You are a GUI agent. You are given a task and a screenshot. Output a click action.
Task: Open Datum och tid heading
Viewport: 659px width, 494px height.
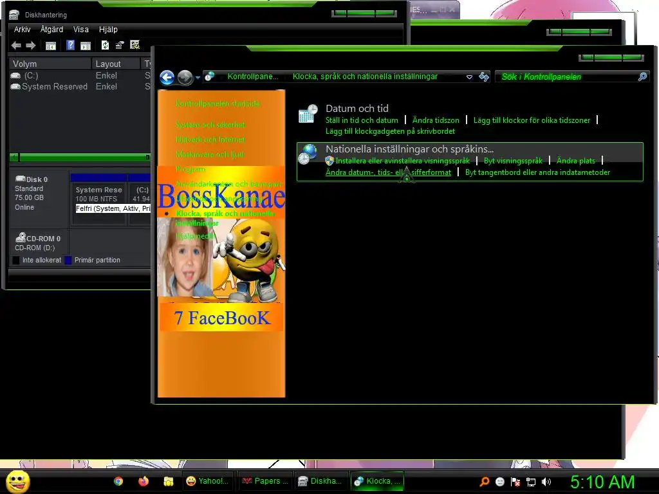tap(357, 108)
